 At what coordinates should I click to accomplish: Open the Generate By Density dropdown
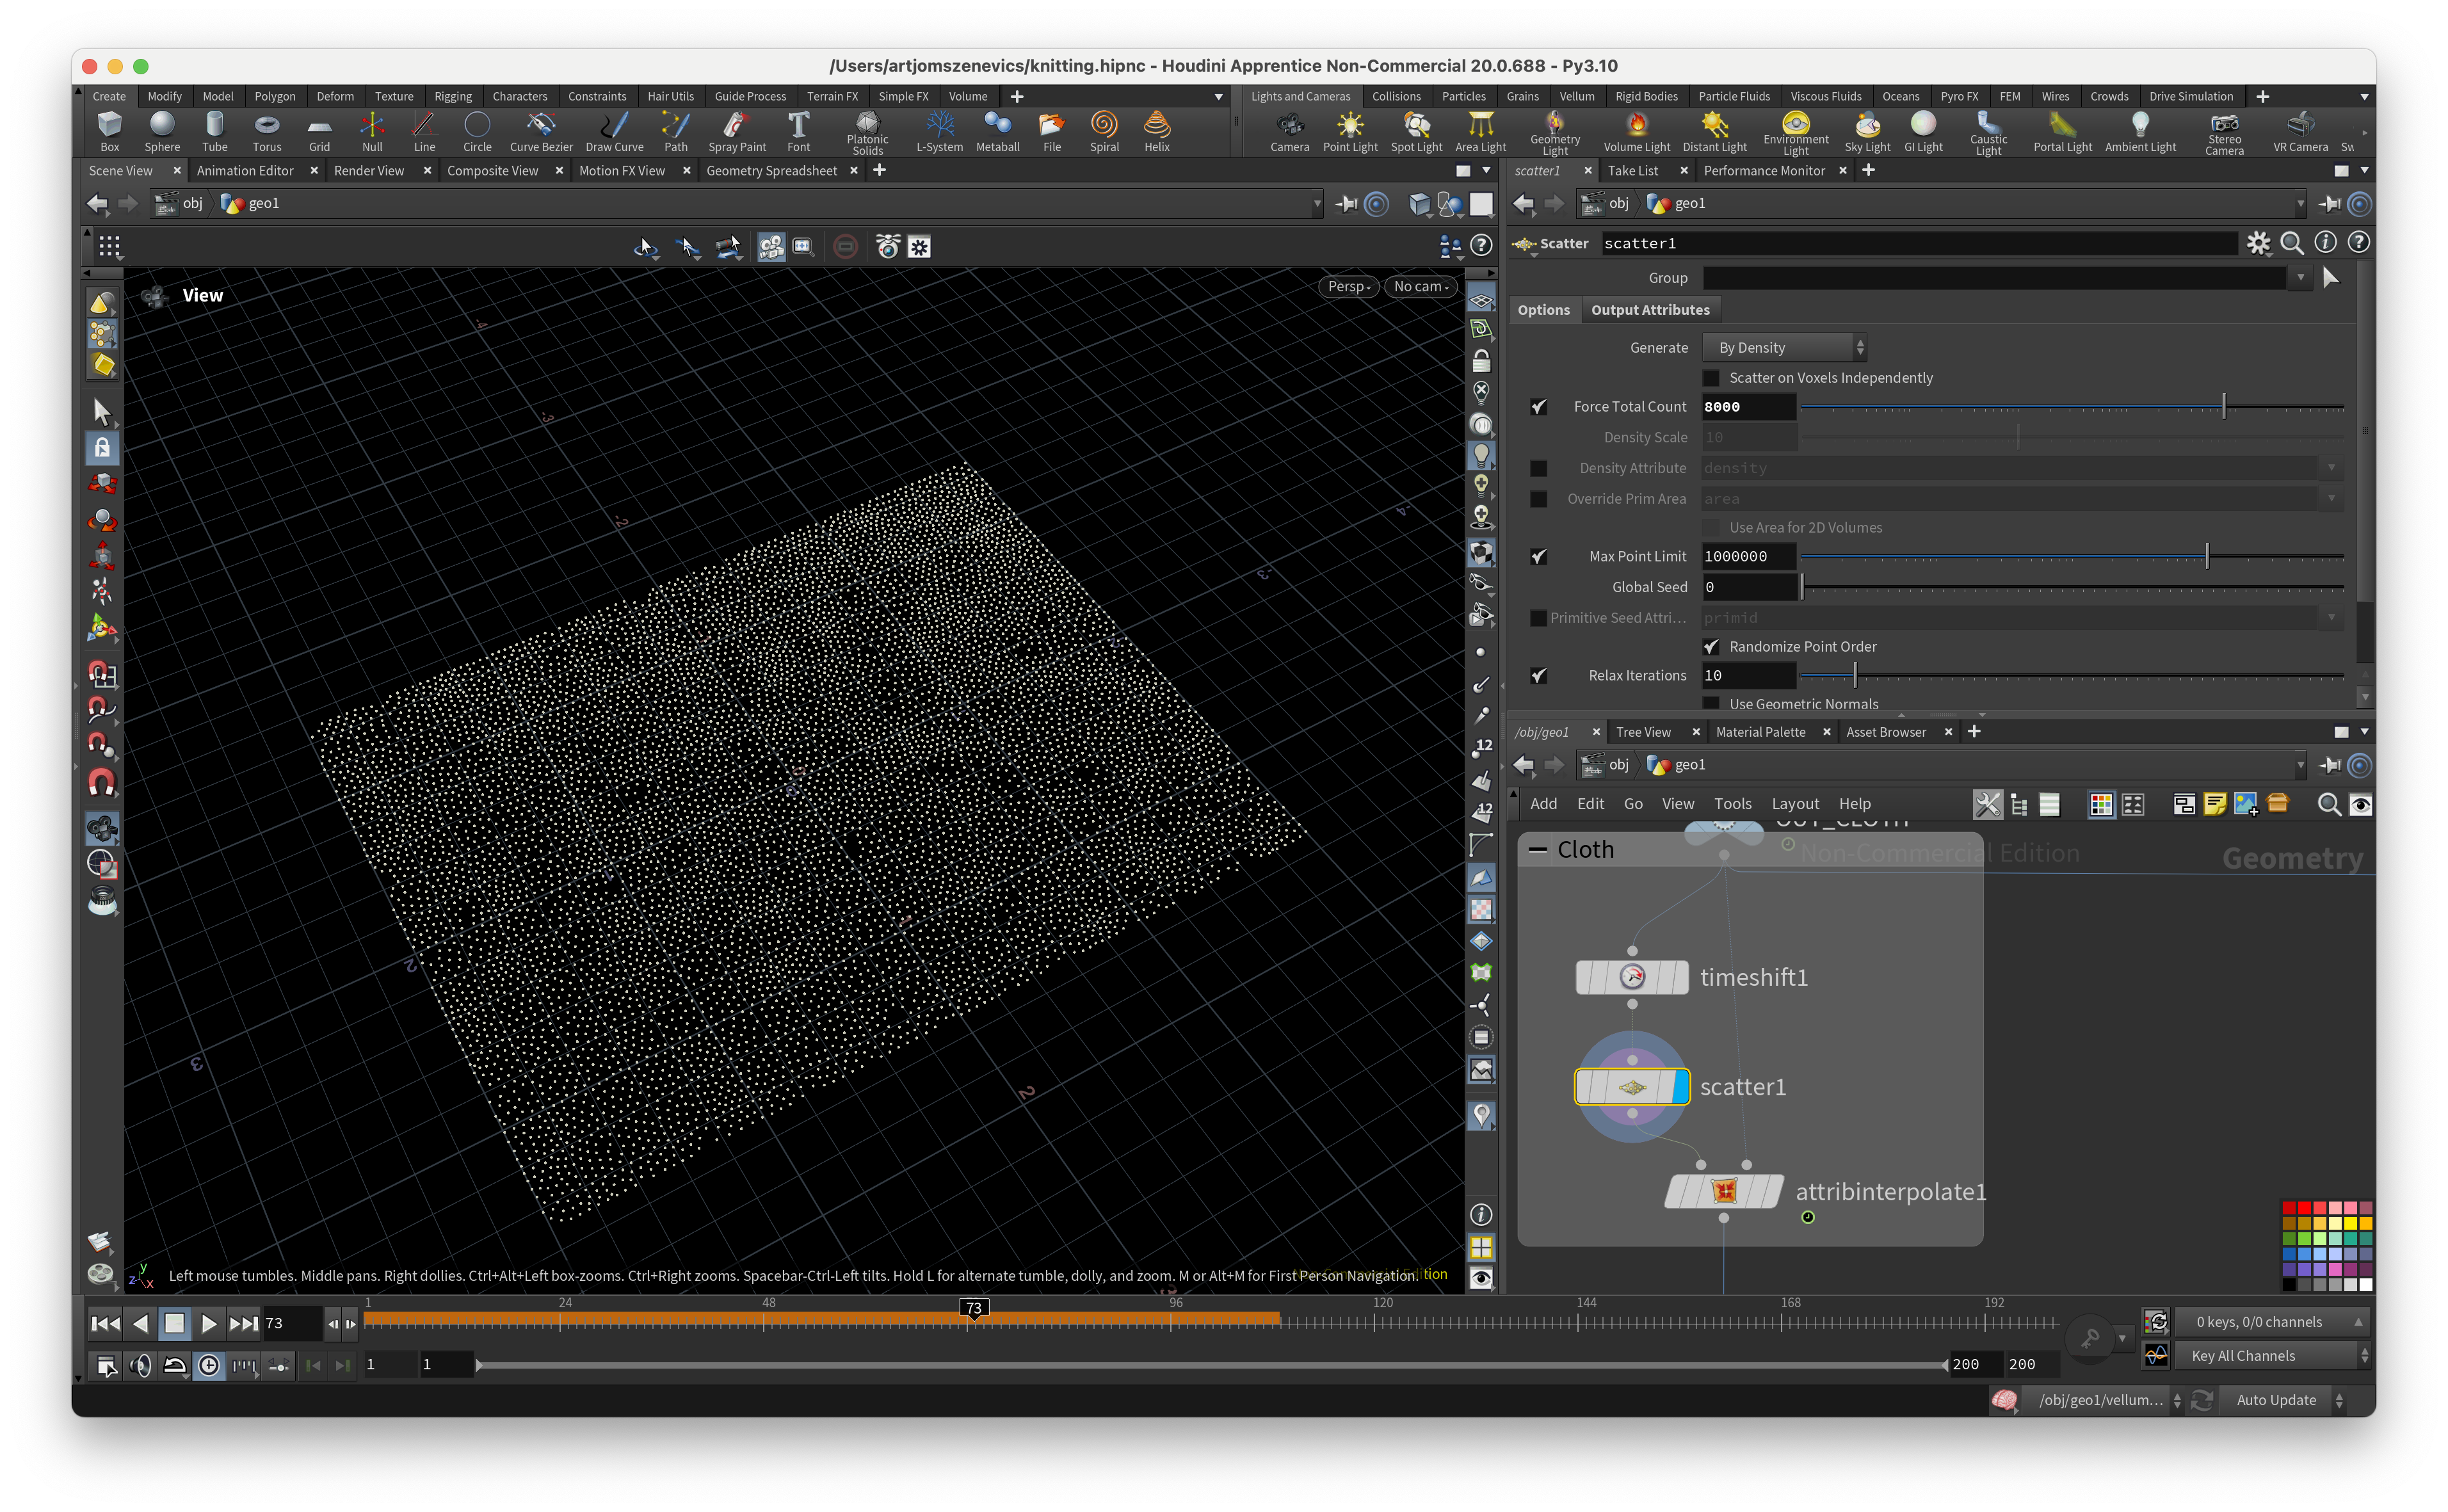(1785, 348)
